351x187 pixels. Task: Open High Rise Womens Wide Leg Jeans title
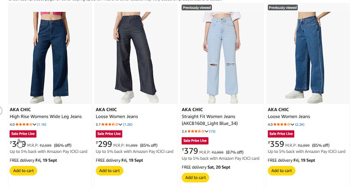coord(46,116)
